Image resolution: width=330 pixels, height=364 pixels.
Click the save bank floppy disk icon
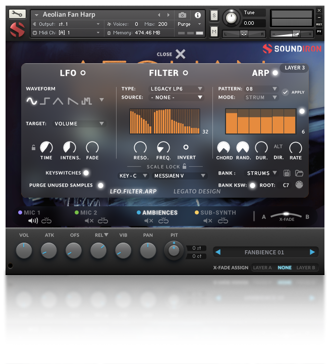click(287, 173)
